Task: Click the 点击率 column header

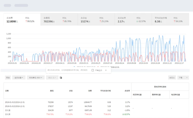Action: (127, 91)
